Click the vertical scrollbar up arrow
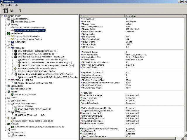Viewport: 187px width, 140px height. pos(185,16)
